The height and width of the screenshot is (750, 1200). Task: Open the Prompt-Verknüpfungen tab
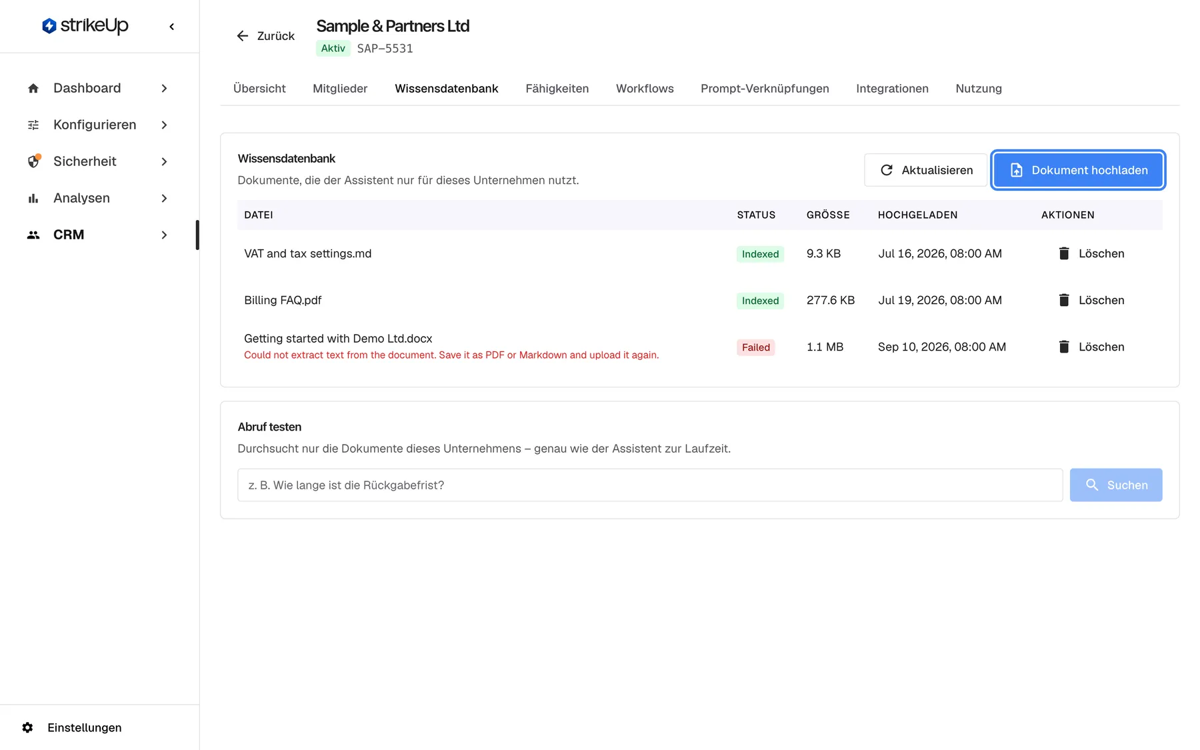coord(765,89)
